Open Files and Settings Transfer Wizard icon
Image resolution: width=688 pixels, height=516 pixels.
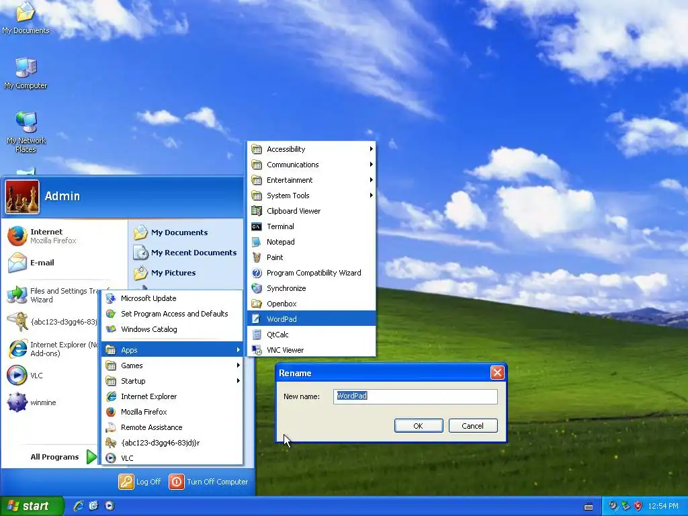(17, 295)
